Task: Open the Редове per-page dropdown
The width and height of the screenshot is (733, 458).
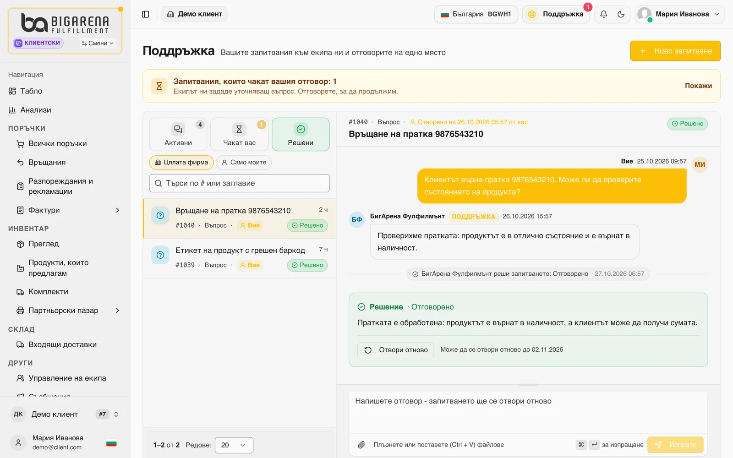Action: [234, 445]
